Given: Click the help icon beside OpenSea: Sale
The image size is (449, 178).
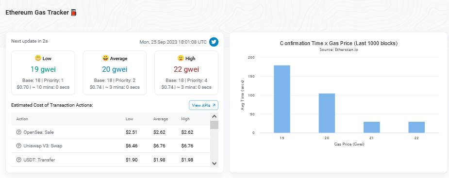Looking at the screenshot, I should point(19,132).
